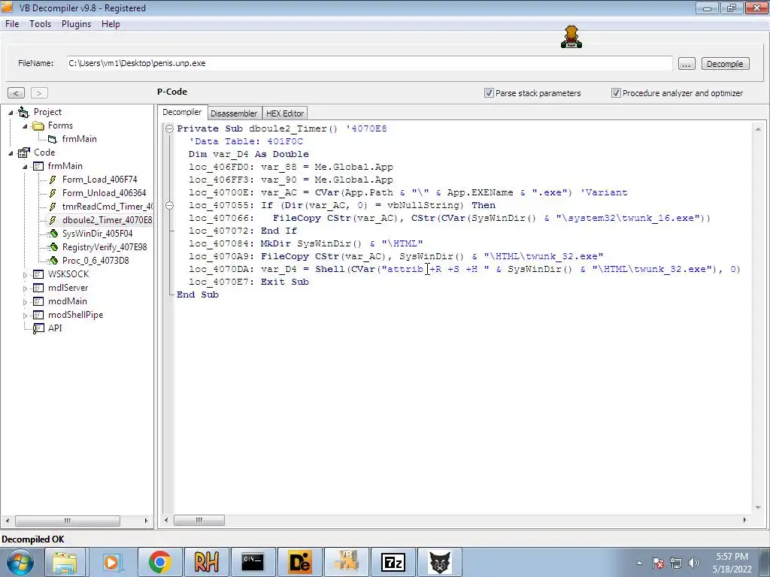Collapse the frmMain code module node

[25, 167]
